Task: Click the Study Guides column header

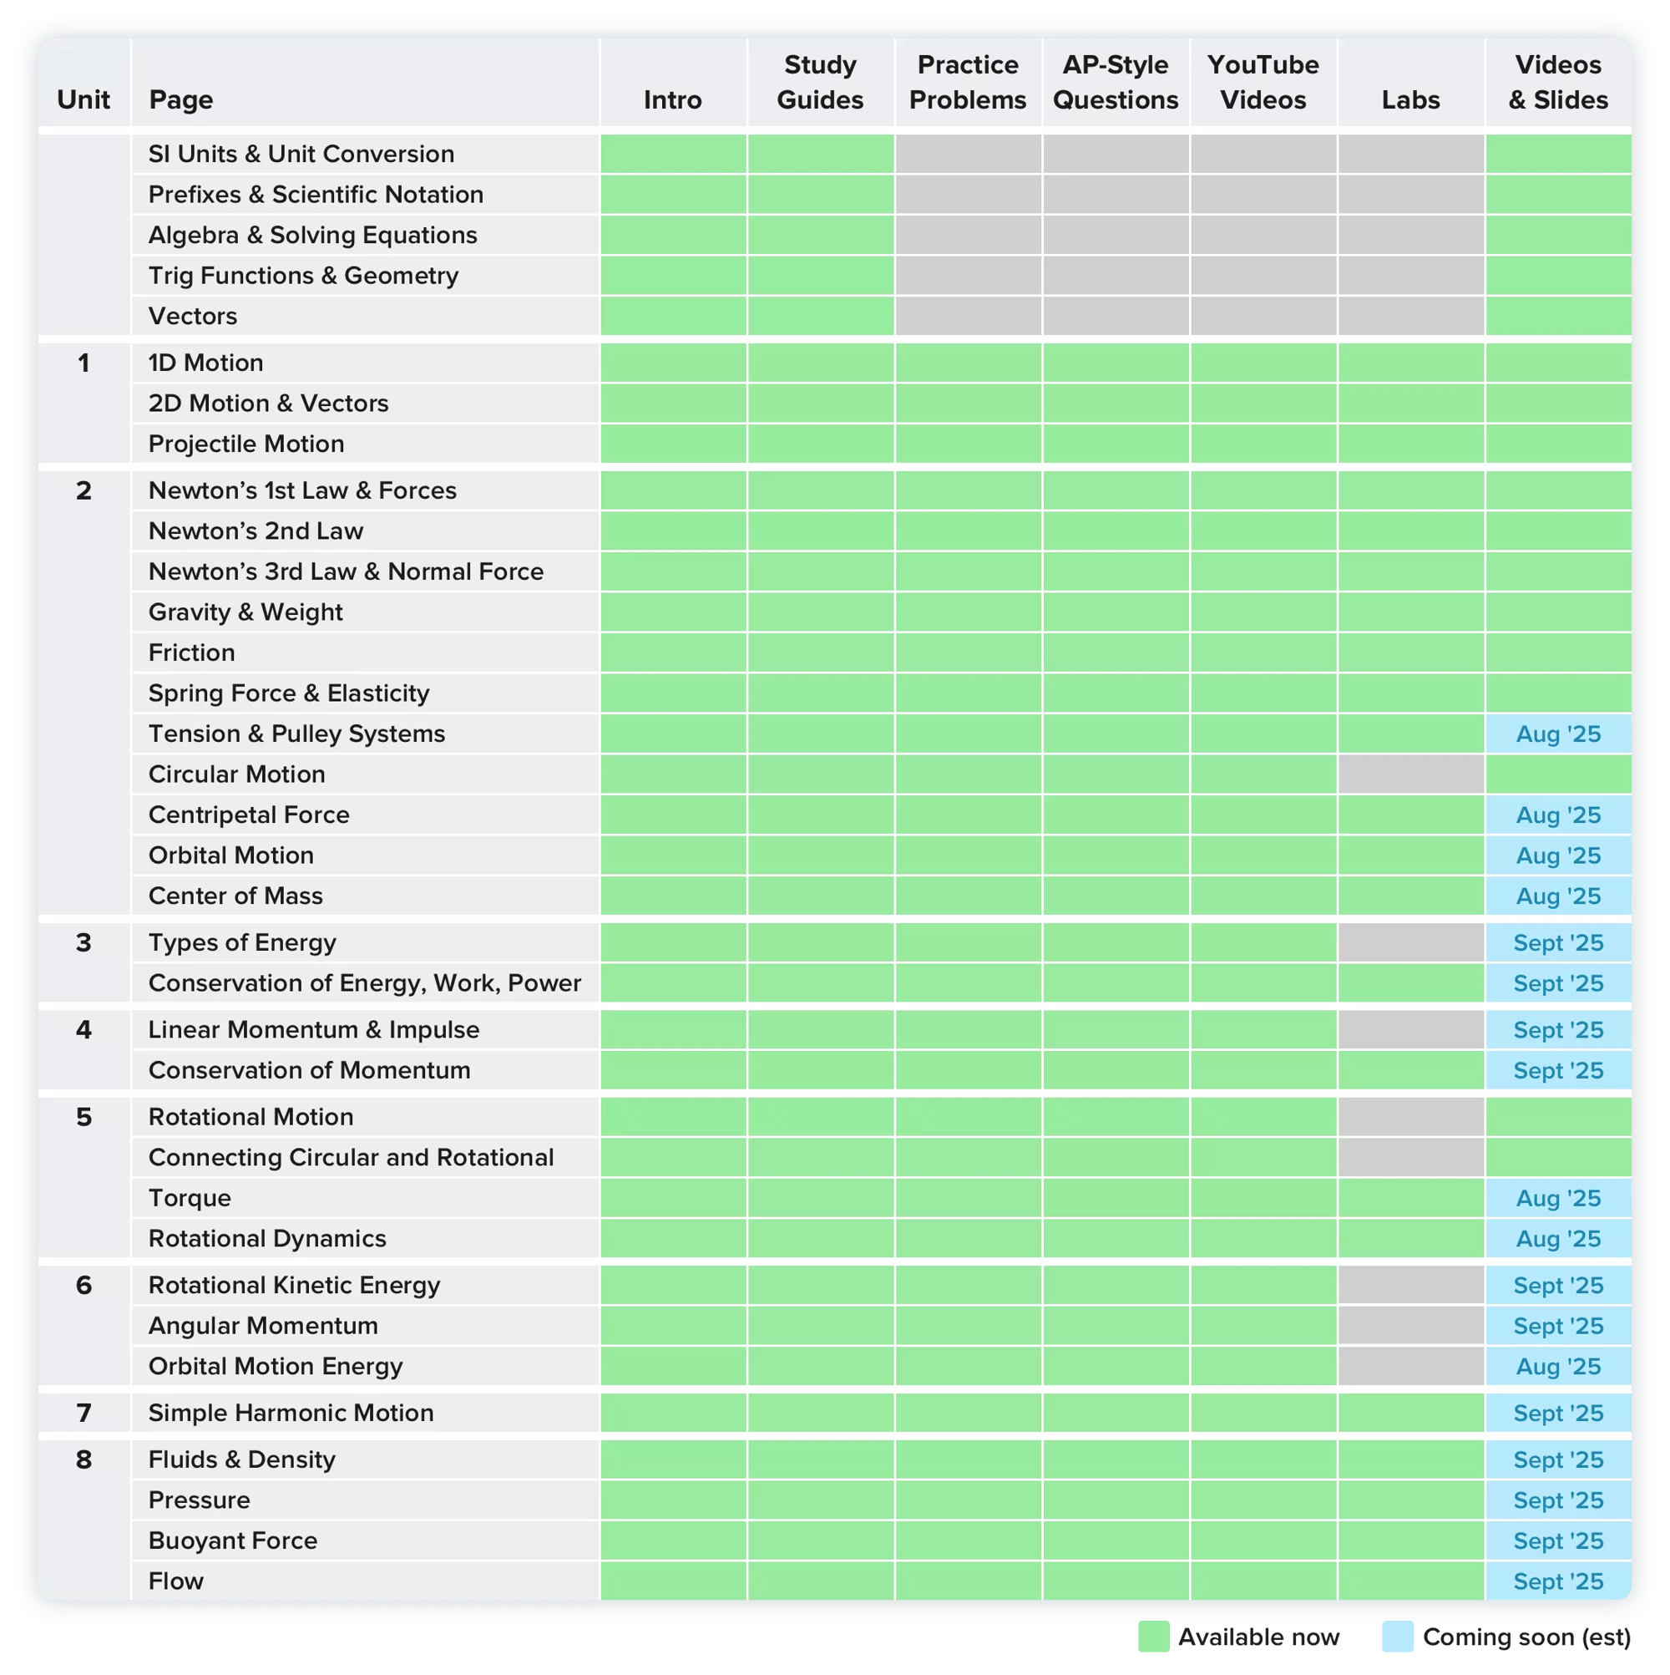Action: [x=820, y=83]
